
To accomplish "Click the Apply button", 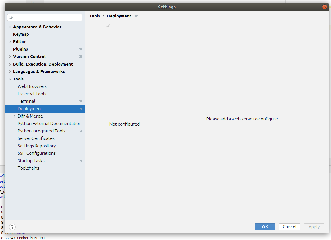I will point(314,227).
